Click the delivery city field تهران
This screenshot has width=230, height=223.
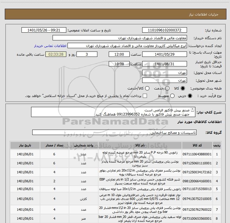pos(164,81)
